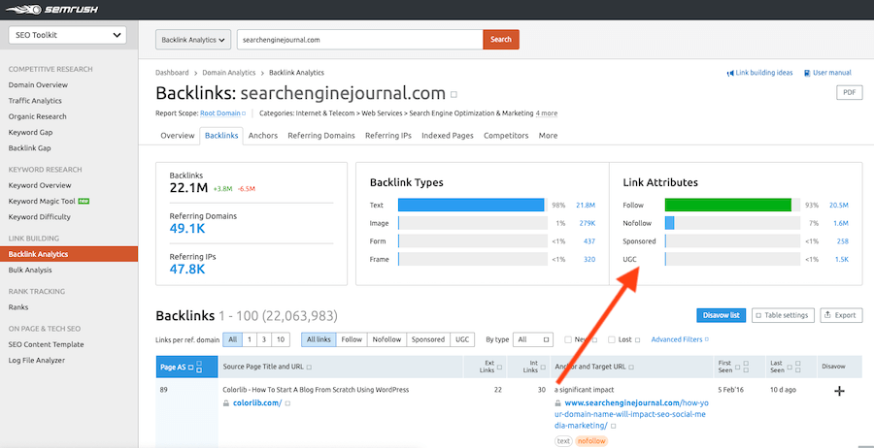Select the All links filter button
This screenshot has height=448, width=874.
click(319, 339)
